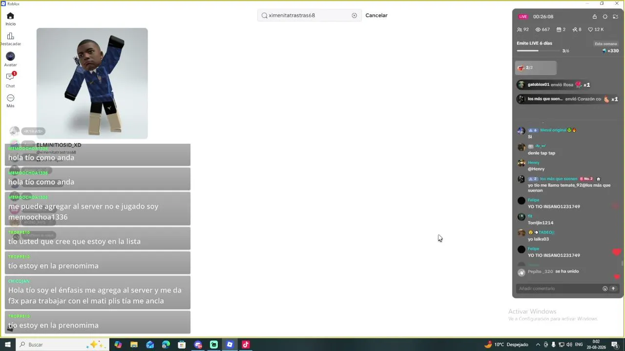This screenshot has width=625, height=351.
Task: Select message 'me puede agregar al server'
Action: coord(98,209)
